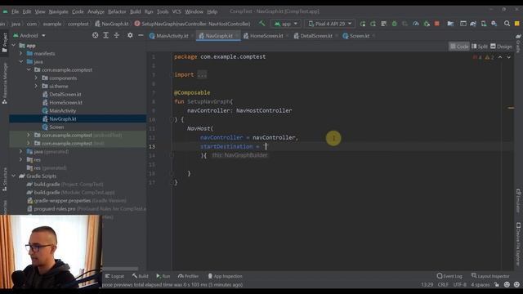Click the Search Everywhere magnifier icon

[x=507, y=24]
